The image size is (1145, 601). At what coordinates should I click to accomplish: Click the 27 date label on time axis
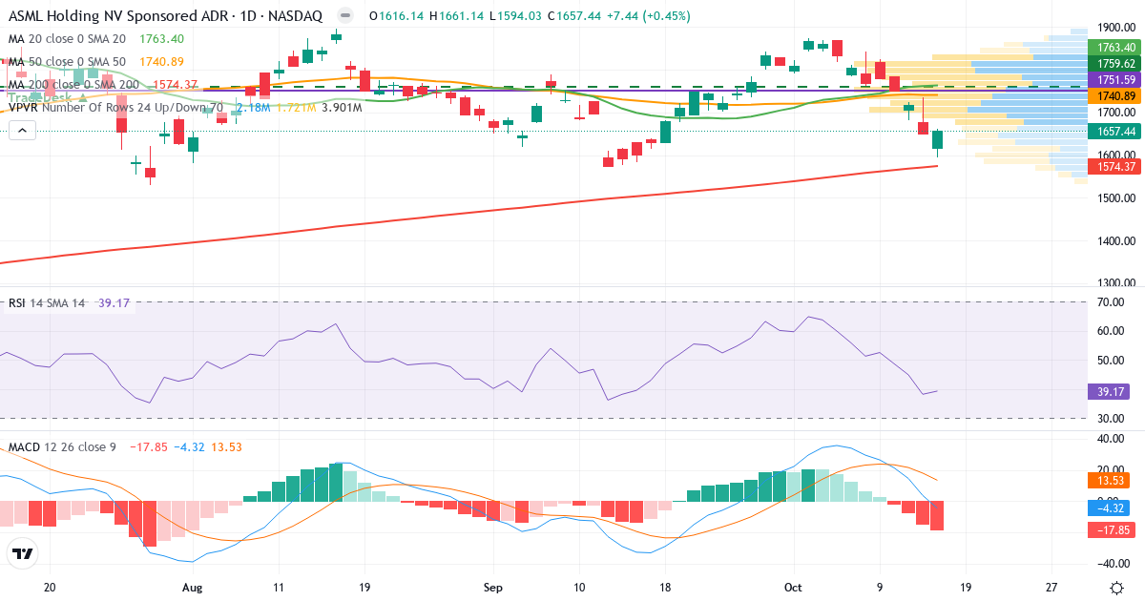click(x=1051, y=588)
